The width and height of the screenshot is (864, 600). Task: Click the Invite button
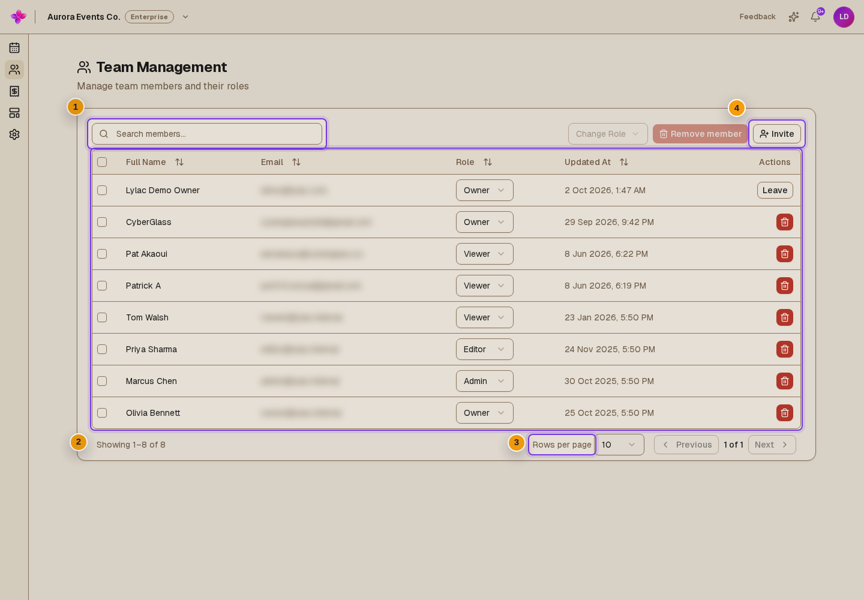click(x=777, y=134)
